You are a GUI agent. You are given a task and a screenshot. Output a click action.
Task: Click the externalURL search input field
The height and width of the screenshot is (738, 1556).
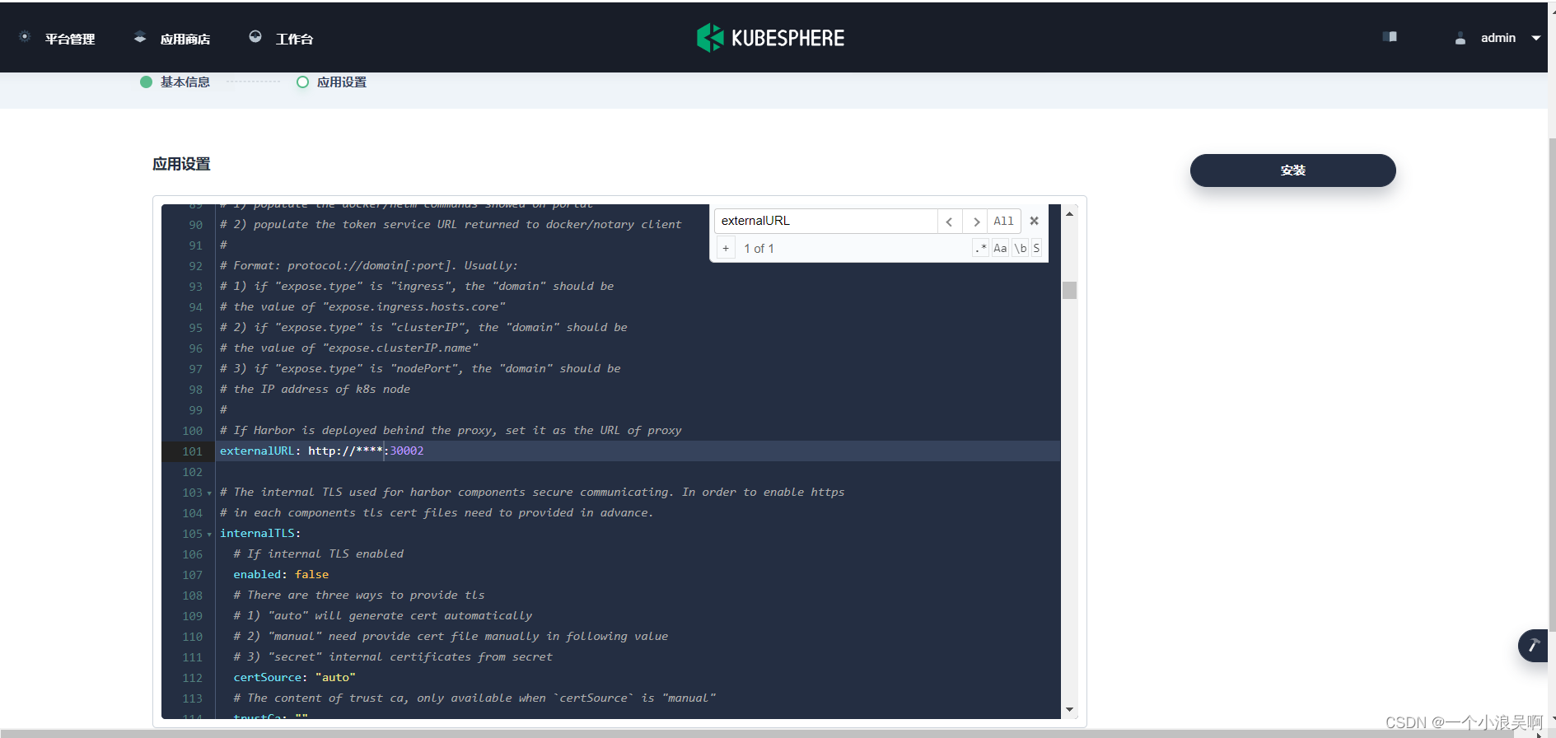pyautogui.click(x=825, y=221)
